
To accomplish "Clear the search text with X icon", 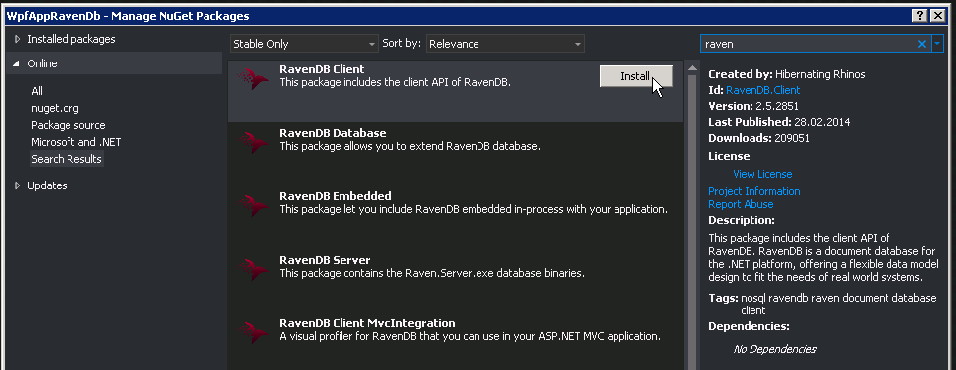I will point(922,44).
